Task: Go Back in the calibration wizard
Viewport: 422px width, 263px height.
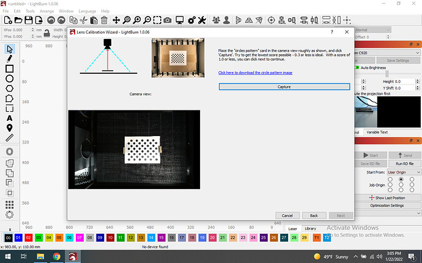Action: [314, 215]
